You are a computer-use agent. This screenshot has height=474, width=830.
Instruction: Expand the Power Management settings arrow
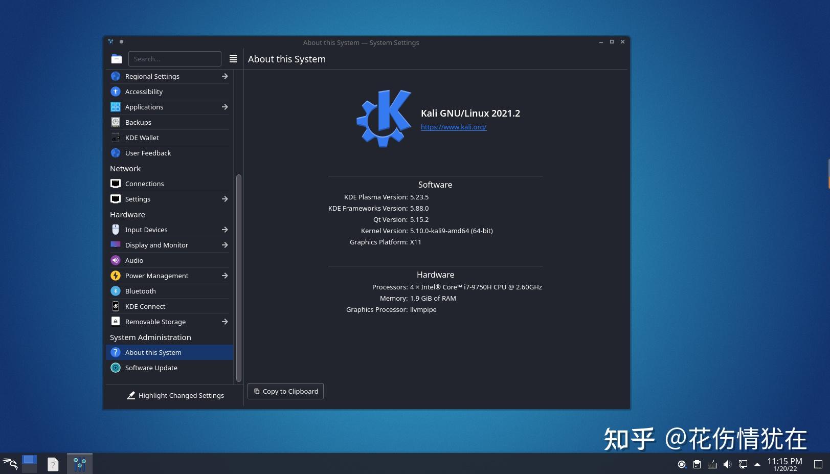coord(225,275)
